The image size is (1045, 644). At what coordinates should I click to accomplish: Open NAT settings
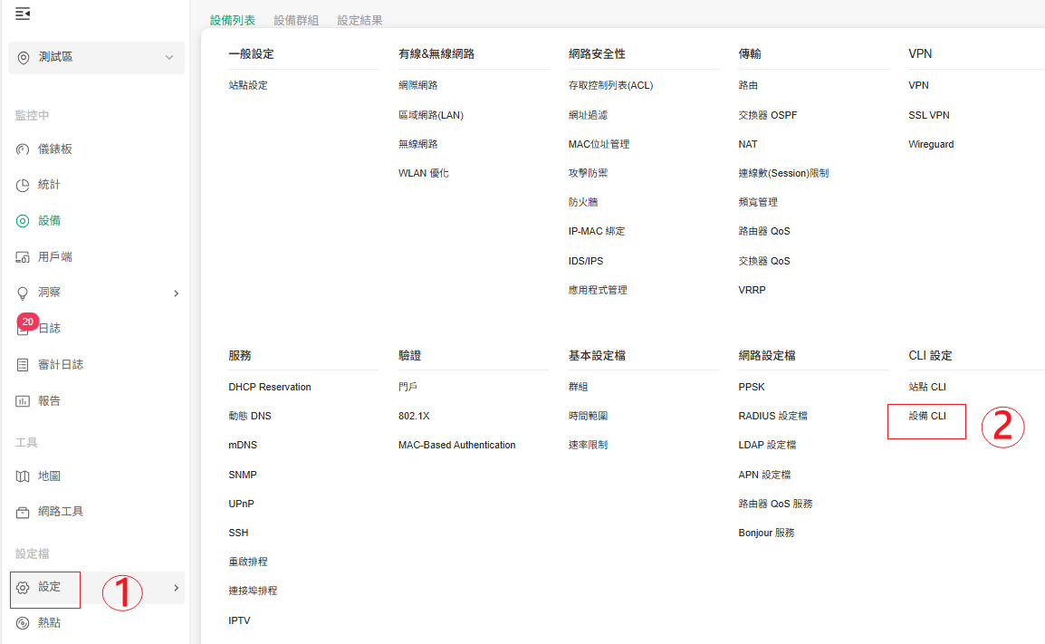click(748, 144)
